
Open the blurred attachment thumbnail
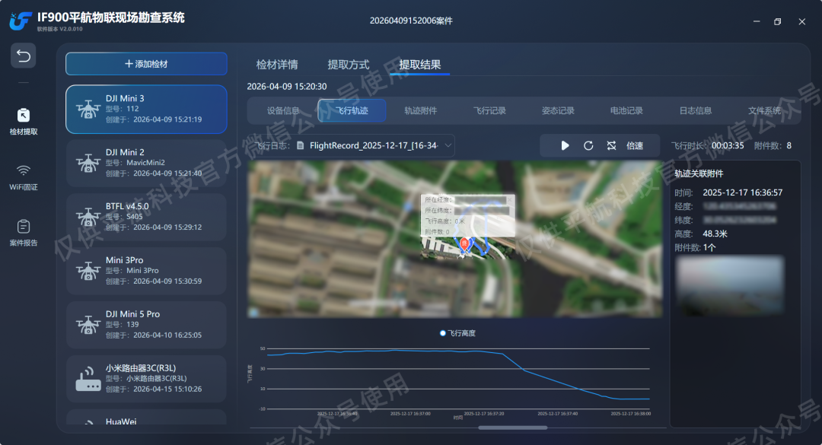(x=730, y=285)
